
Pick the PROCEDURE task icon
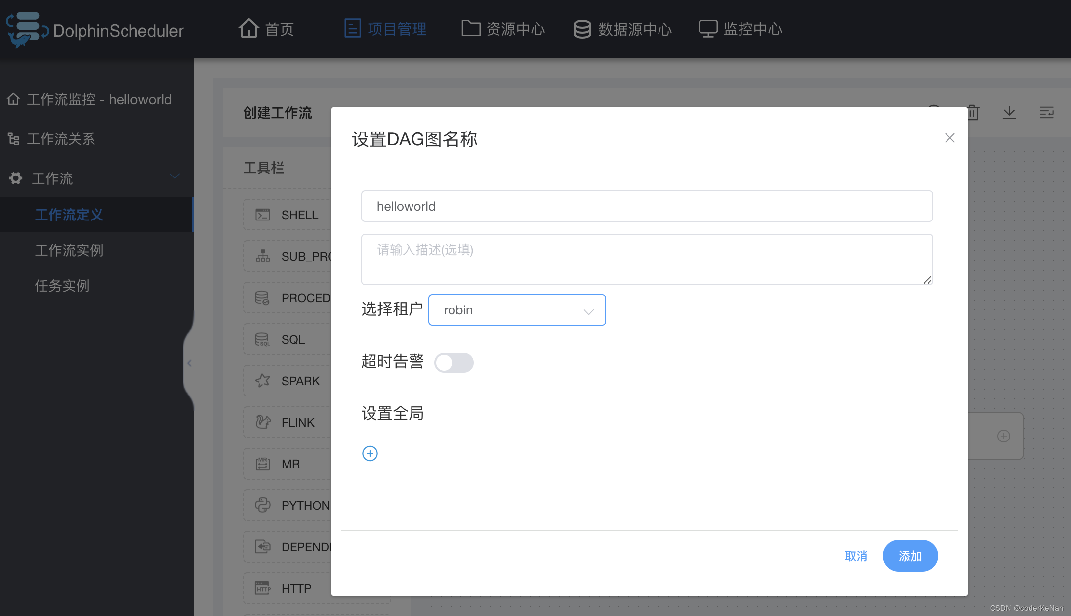pyautogui.click(x=262, y=298)
